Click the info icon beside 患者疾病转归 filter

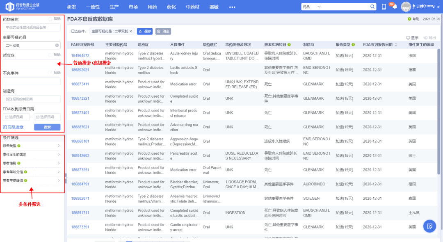pyautogui.click(x=26, y=181)
